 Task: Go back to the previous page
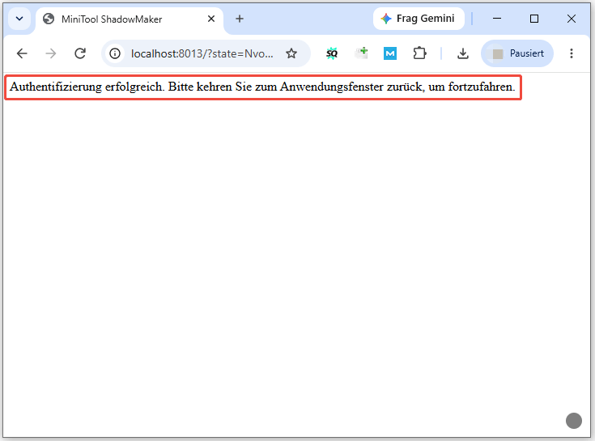(22, 53)
